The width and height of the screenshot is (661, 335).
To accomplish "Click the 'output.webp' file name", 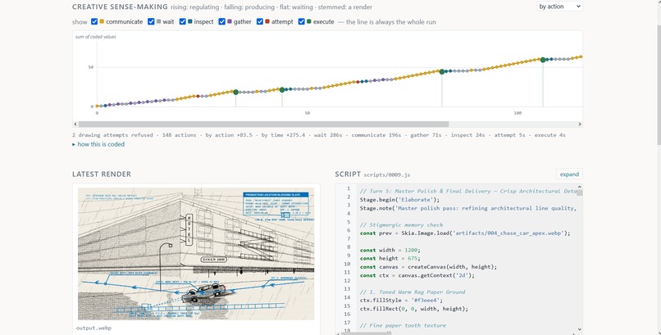I will click(x=94, y=328).
